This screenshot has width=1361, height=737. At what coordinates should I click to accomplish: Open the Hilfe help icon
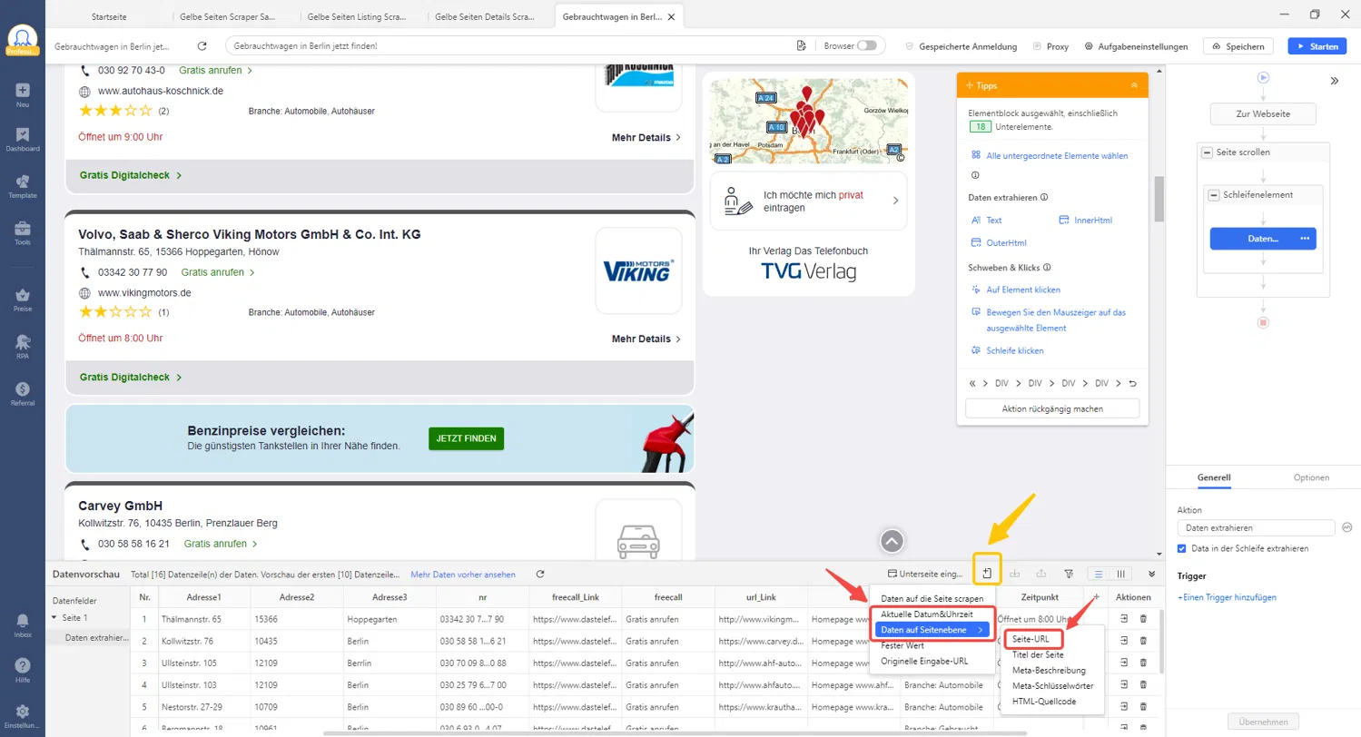point(22,671)
